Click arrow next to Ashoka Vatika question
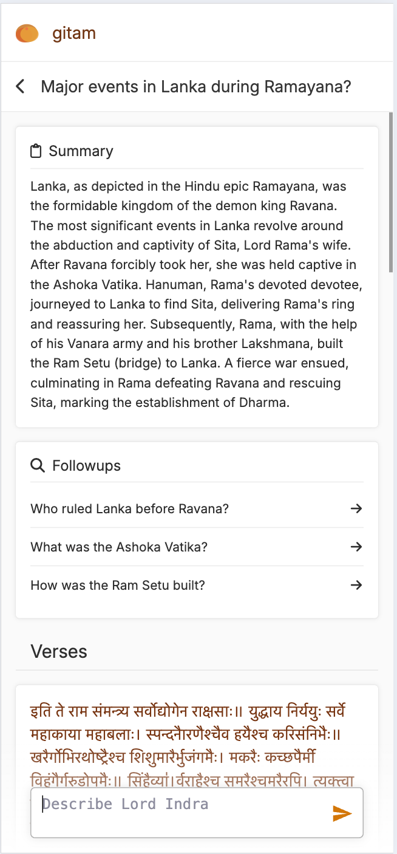Viewport: 397px width, 854px height. pos(356,547)
